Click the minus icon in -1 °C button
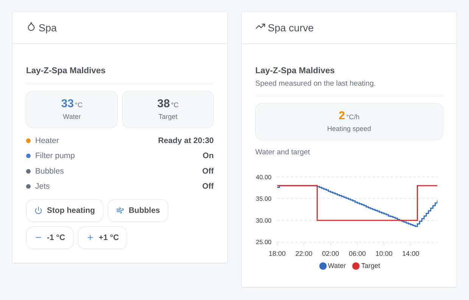The width and height of the screenshot is (469, 300). [x=38, y=237]
